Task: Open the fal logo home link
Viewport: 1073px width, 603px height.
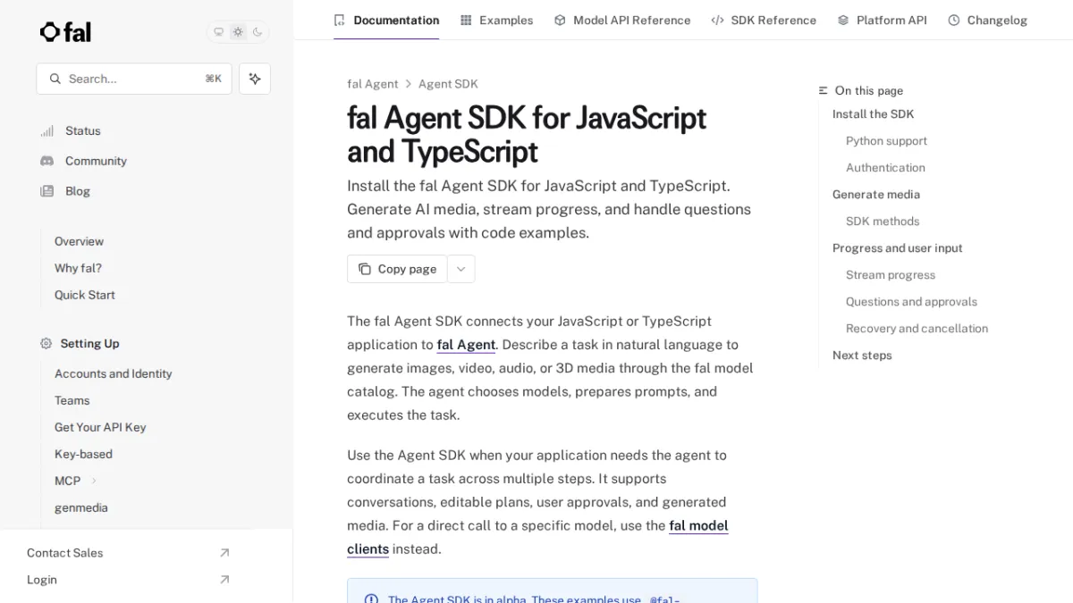Action: (x=65, y=32)
